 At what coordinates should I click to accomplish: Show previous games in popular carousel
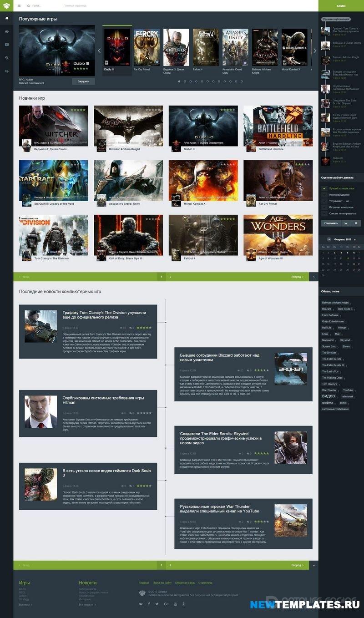pos(99,51)
